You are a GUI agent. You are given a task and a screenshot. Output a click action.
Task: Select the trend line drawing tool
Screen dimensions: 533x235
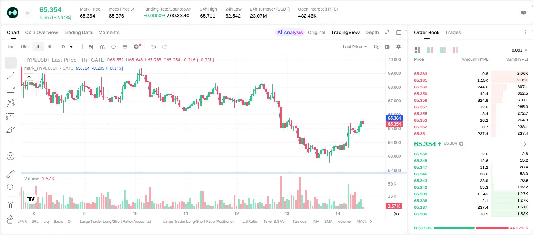click(x=11, y=76)
